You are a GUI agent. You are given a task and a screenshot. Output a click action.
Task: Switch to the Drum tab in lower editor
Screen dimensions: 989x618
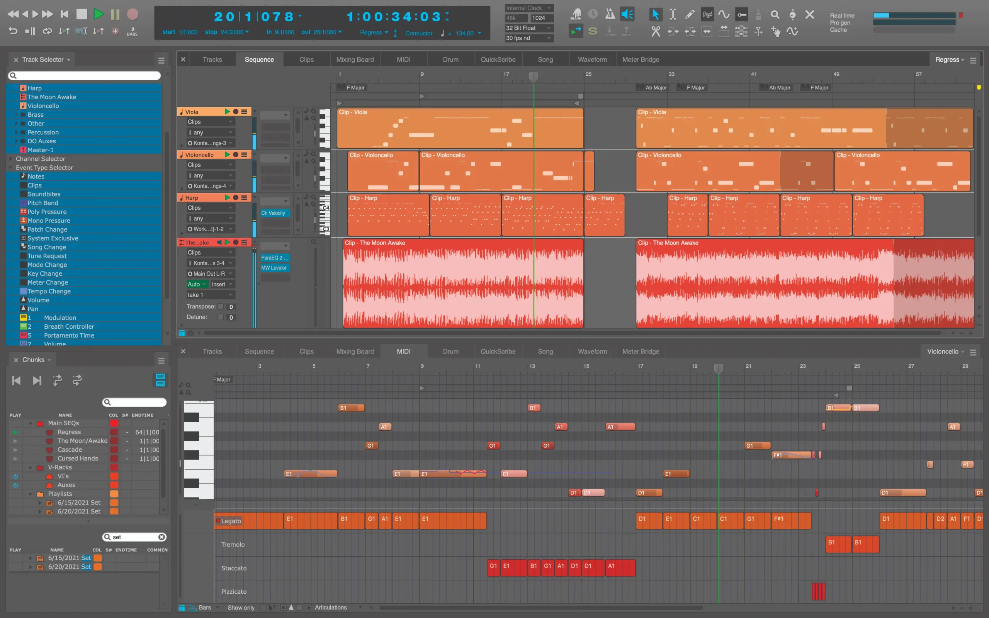[450, 351]
